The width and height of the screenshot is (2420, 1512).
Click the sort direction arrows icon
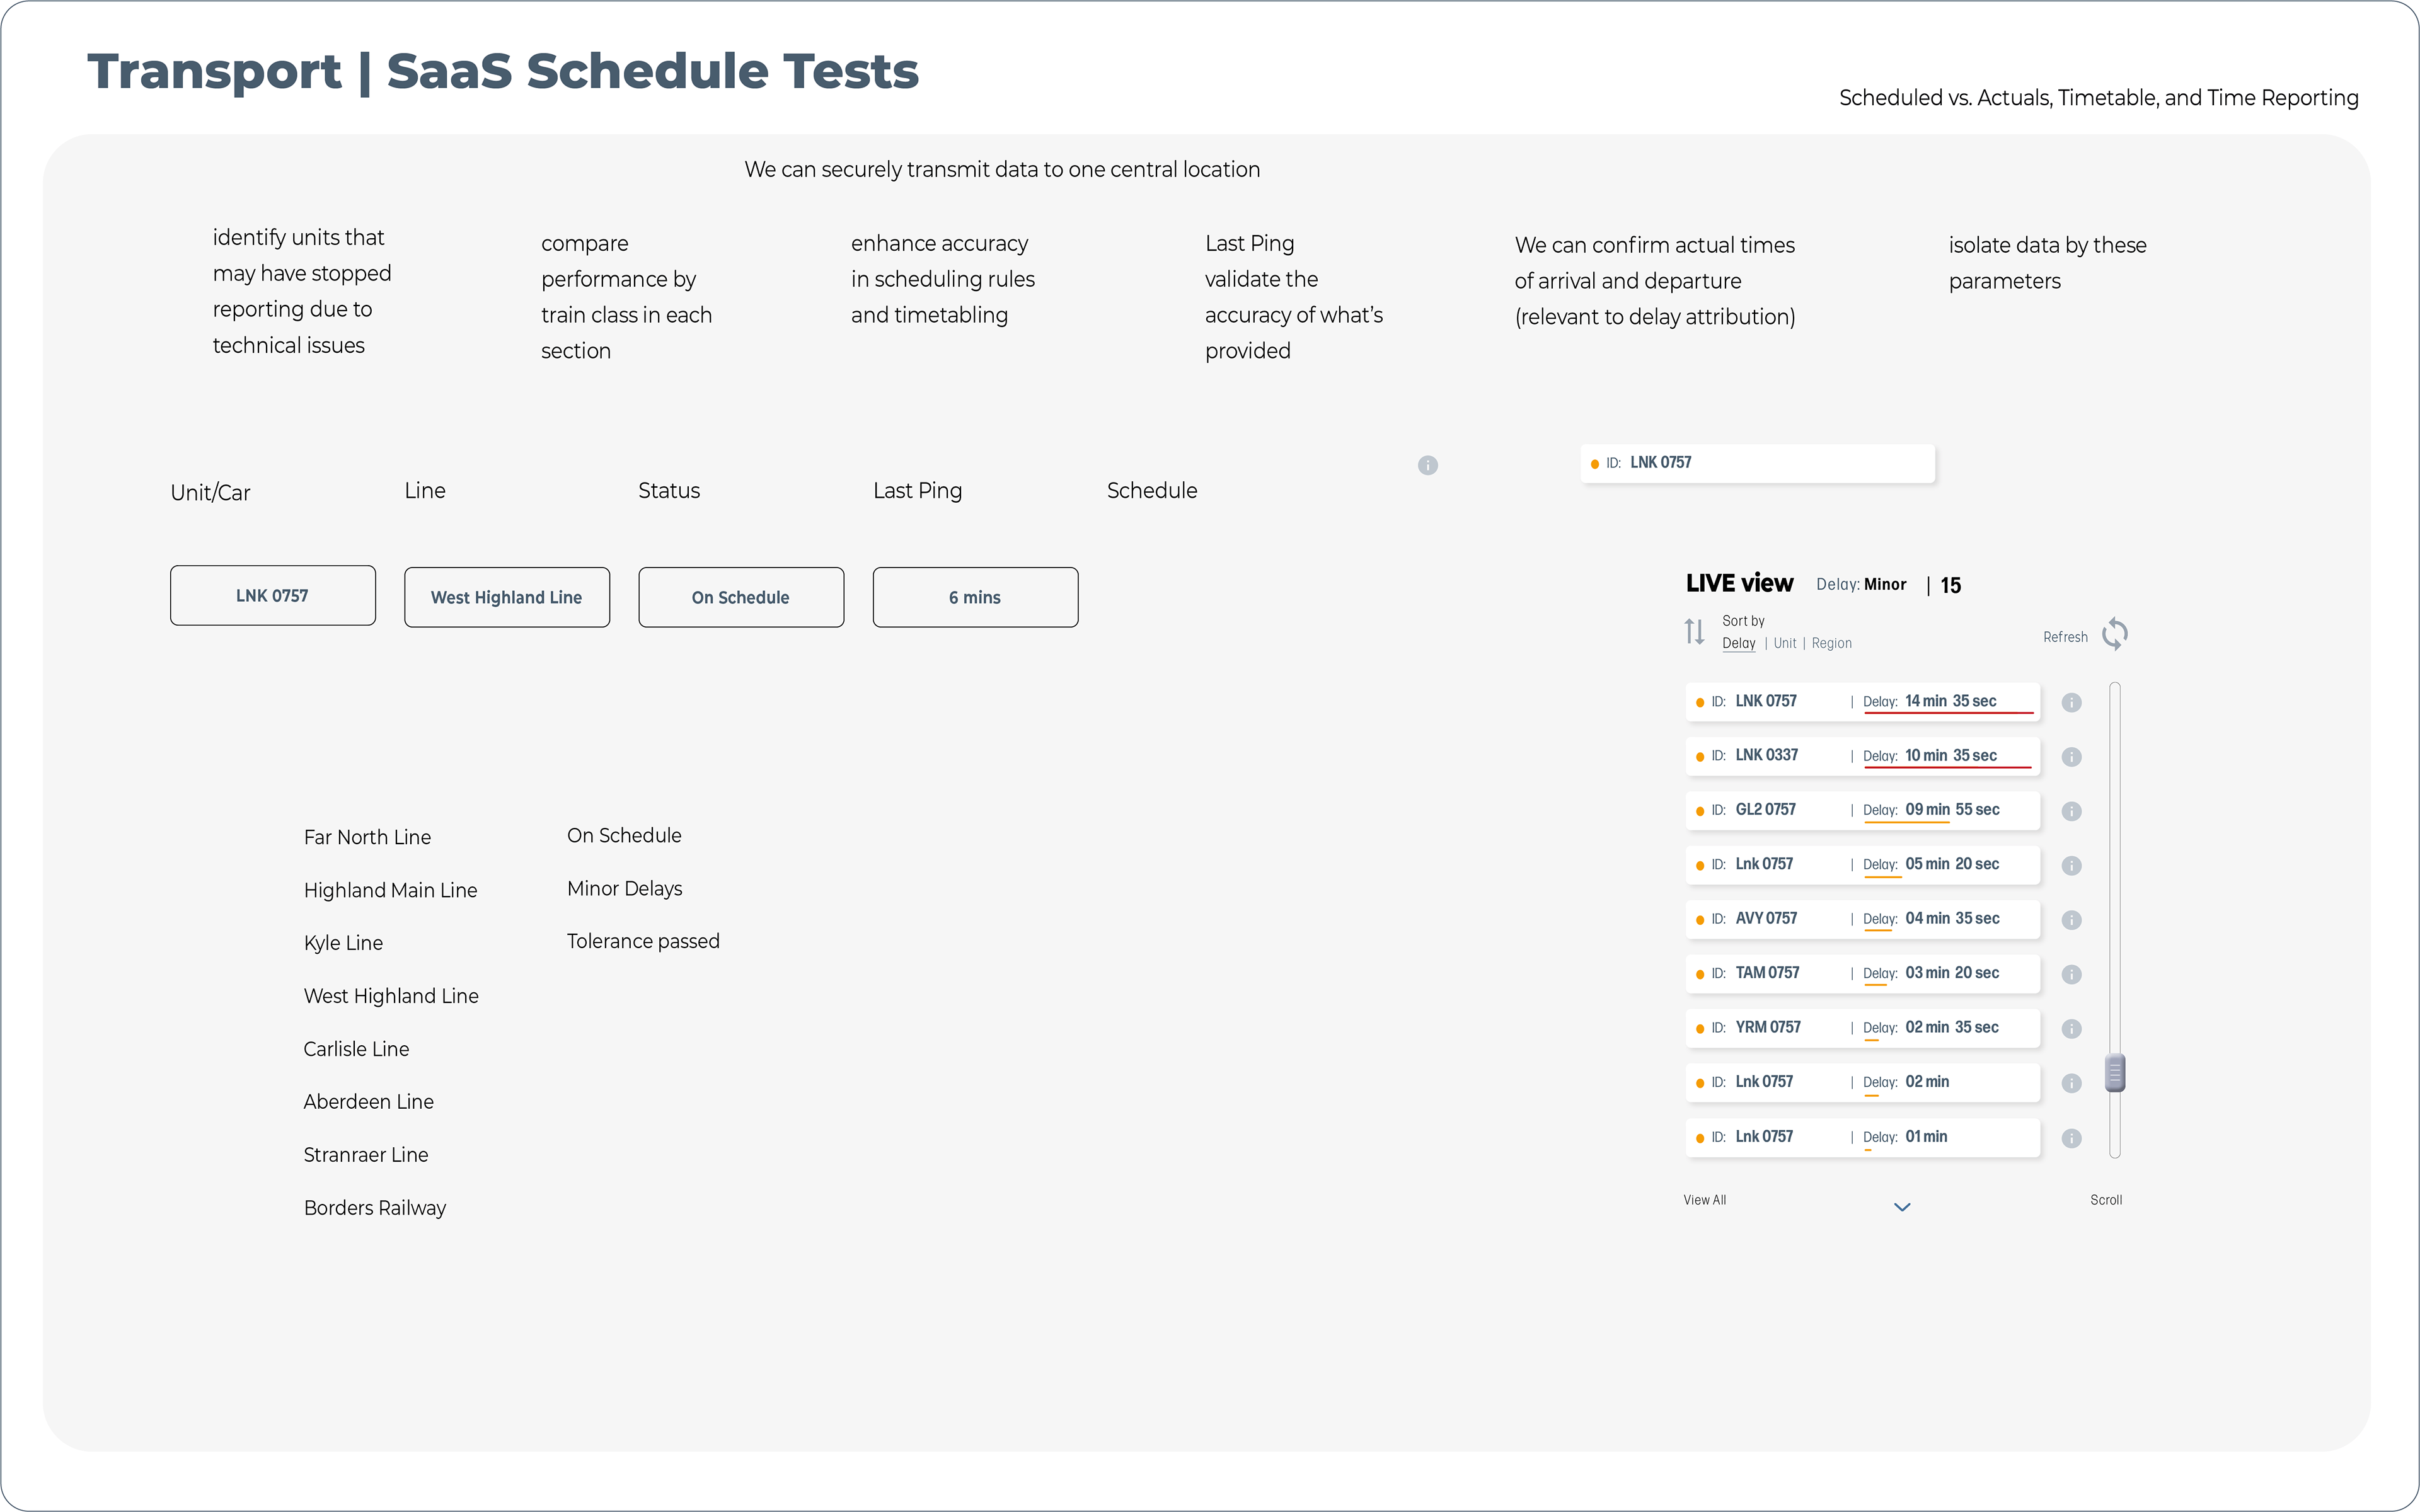(x=1694, y=632)
